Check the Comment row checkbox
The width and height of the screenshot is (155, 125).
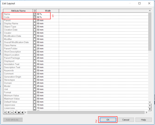coord(34,74)
